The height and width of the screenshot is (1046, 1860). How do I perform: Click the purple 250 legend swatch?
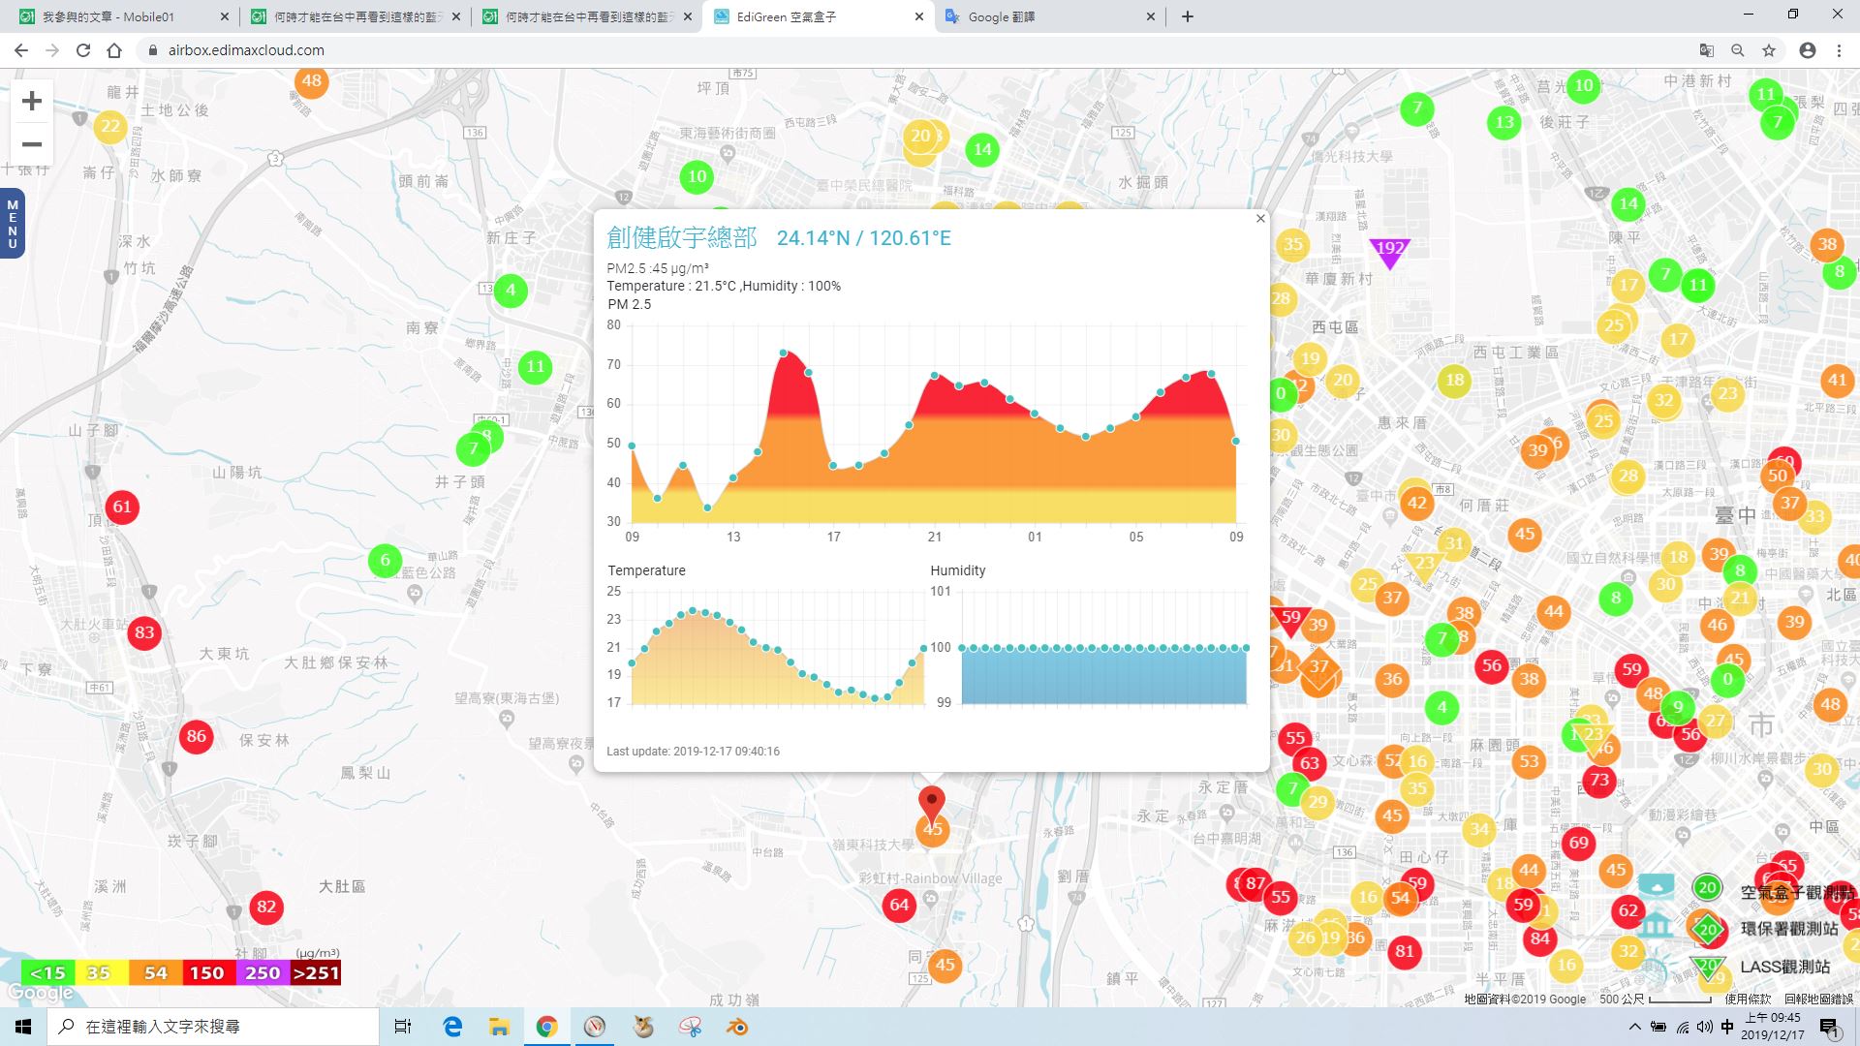pos(262,973)
